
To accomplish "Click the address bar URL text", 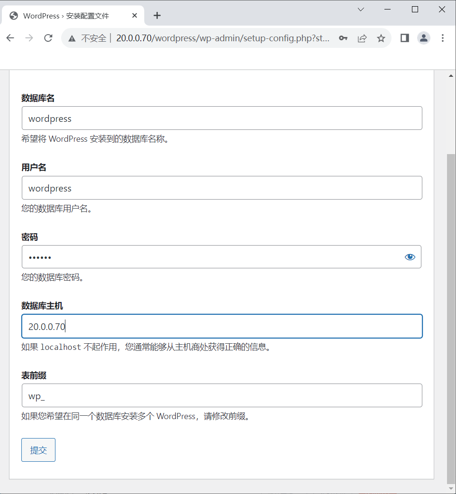I will click(x=223, y=38).
